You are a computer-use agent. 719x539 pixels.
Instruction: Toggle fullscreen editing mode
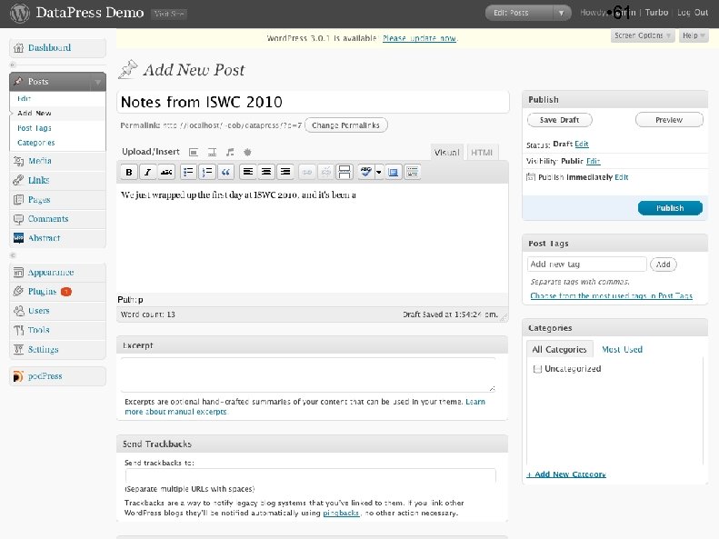click(x=393, y=172)
